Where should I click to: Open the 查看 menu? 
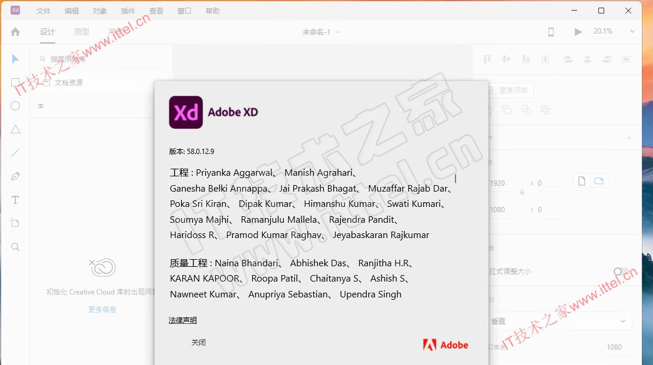pos(156,11)
